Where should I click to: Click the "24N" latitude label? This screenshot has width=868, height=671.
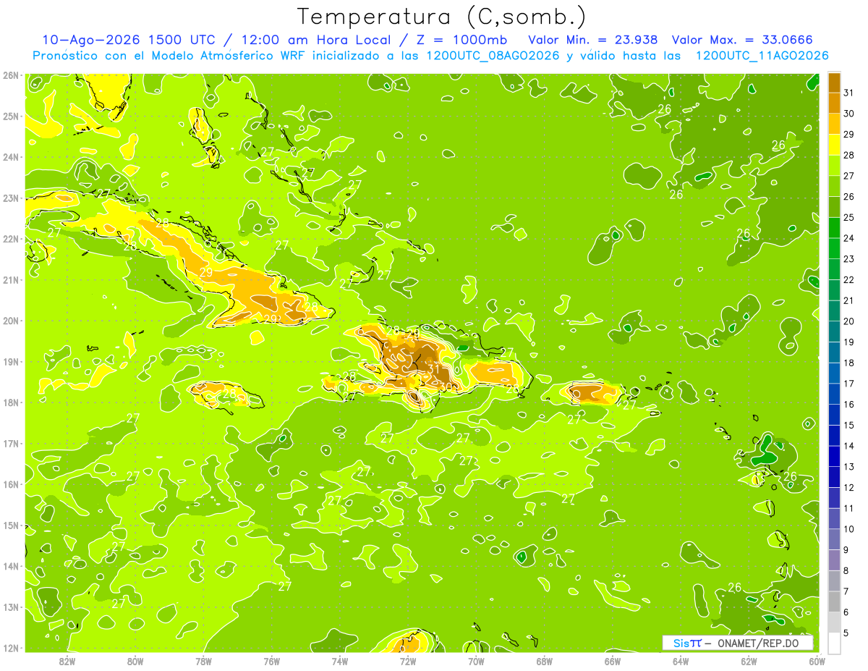[x=11, y=156]
